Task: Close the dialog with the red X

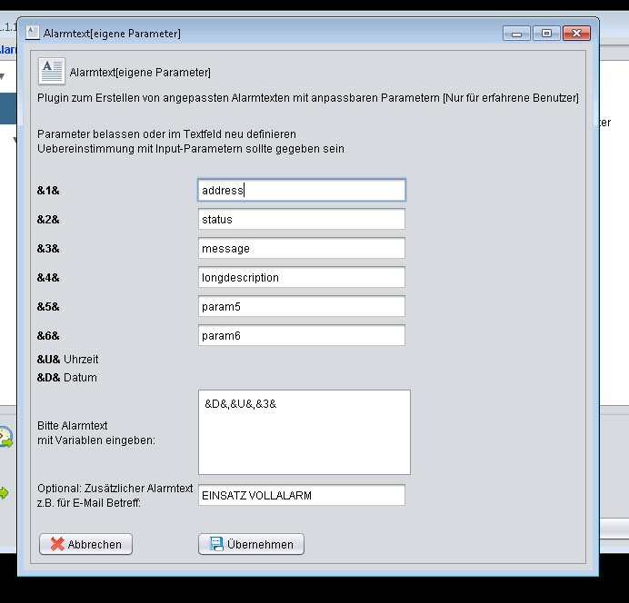Action: (576, 34)
